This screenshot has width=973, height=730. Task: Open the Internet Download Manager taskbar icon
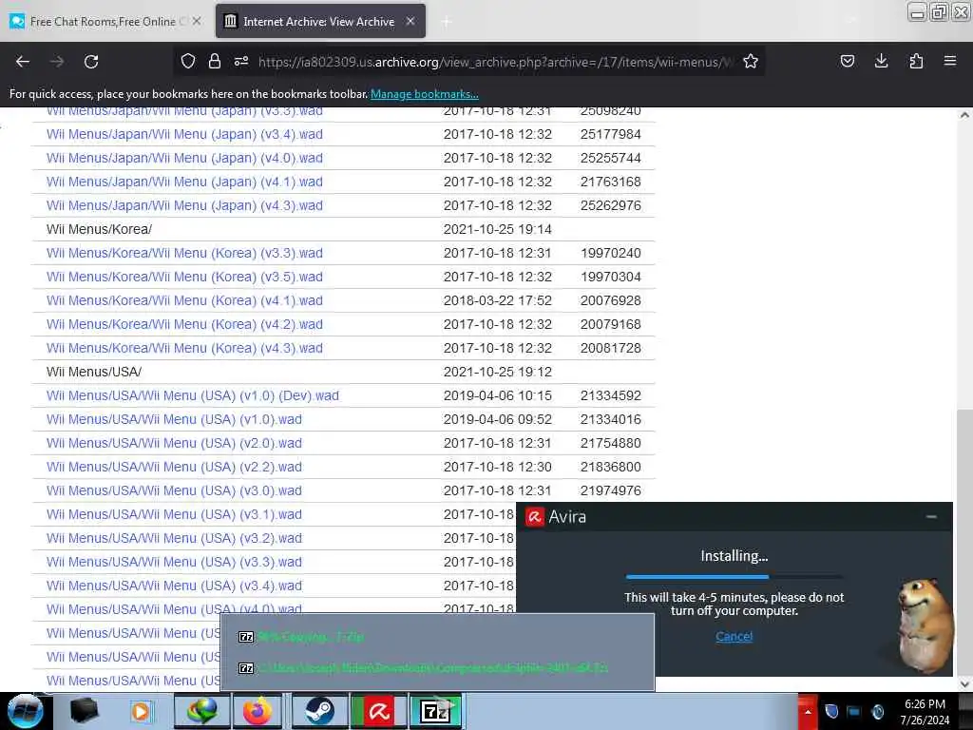(202, 711)
